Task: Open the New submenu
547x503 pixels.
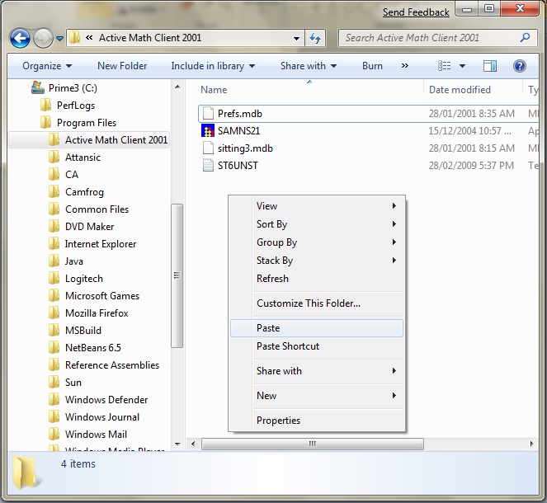Action: click(317, 395)
